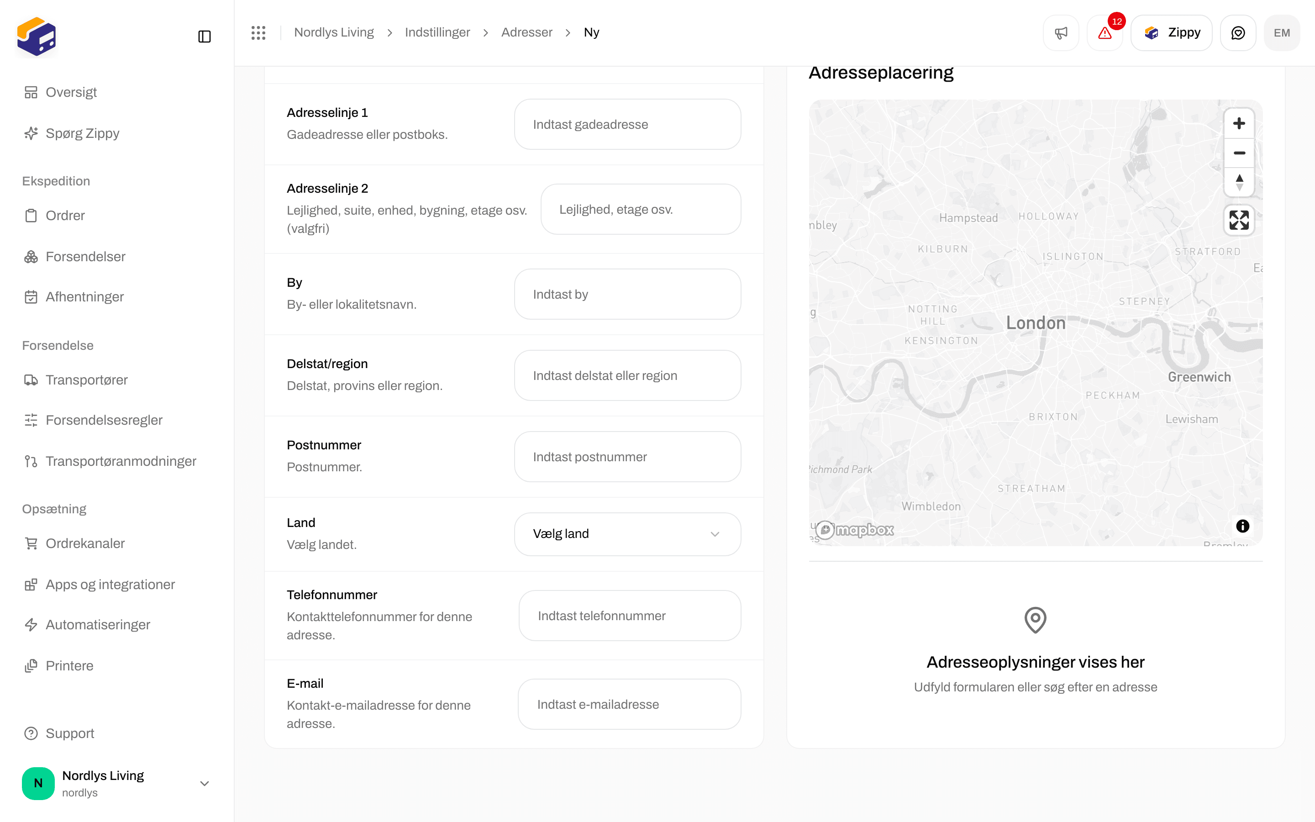1315x822 pixels.
Task: Expand the Vælg land dropdown
Action: click(x=628, y=534)
